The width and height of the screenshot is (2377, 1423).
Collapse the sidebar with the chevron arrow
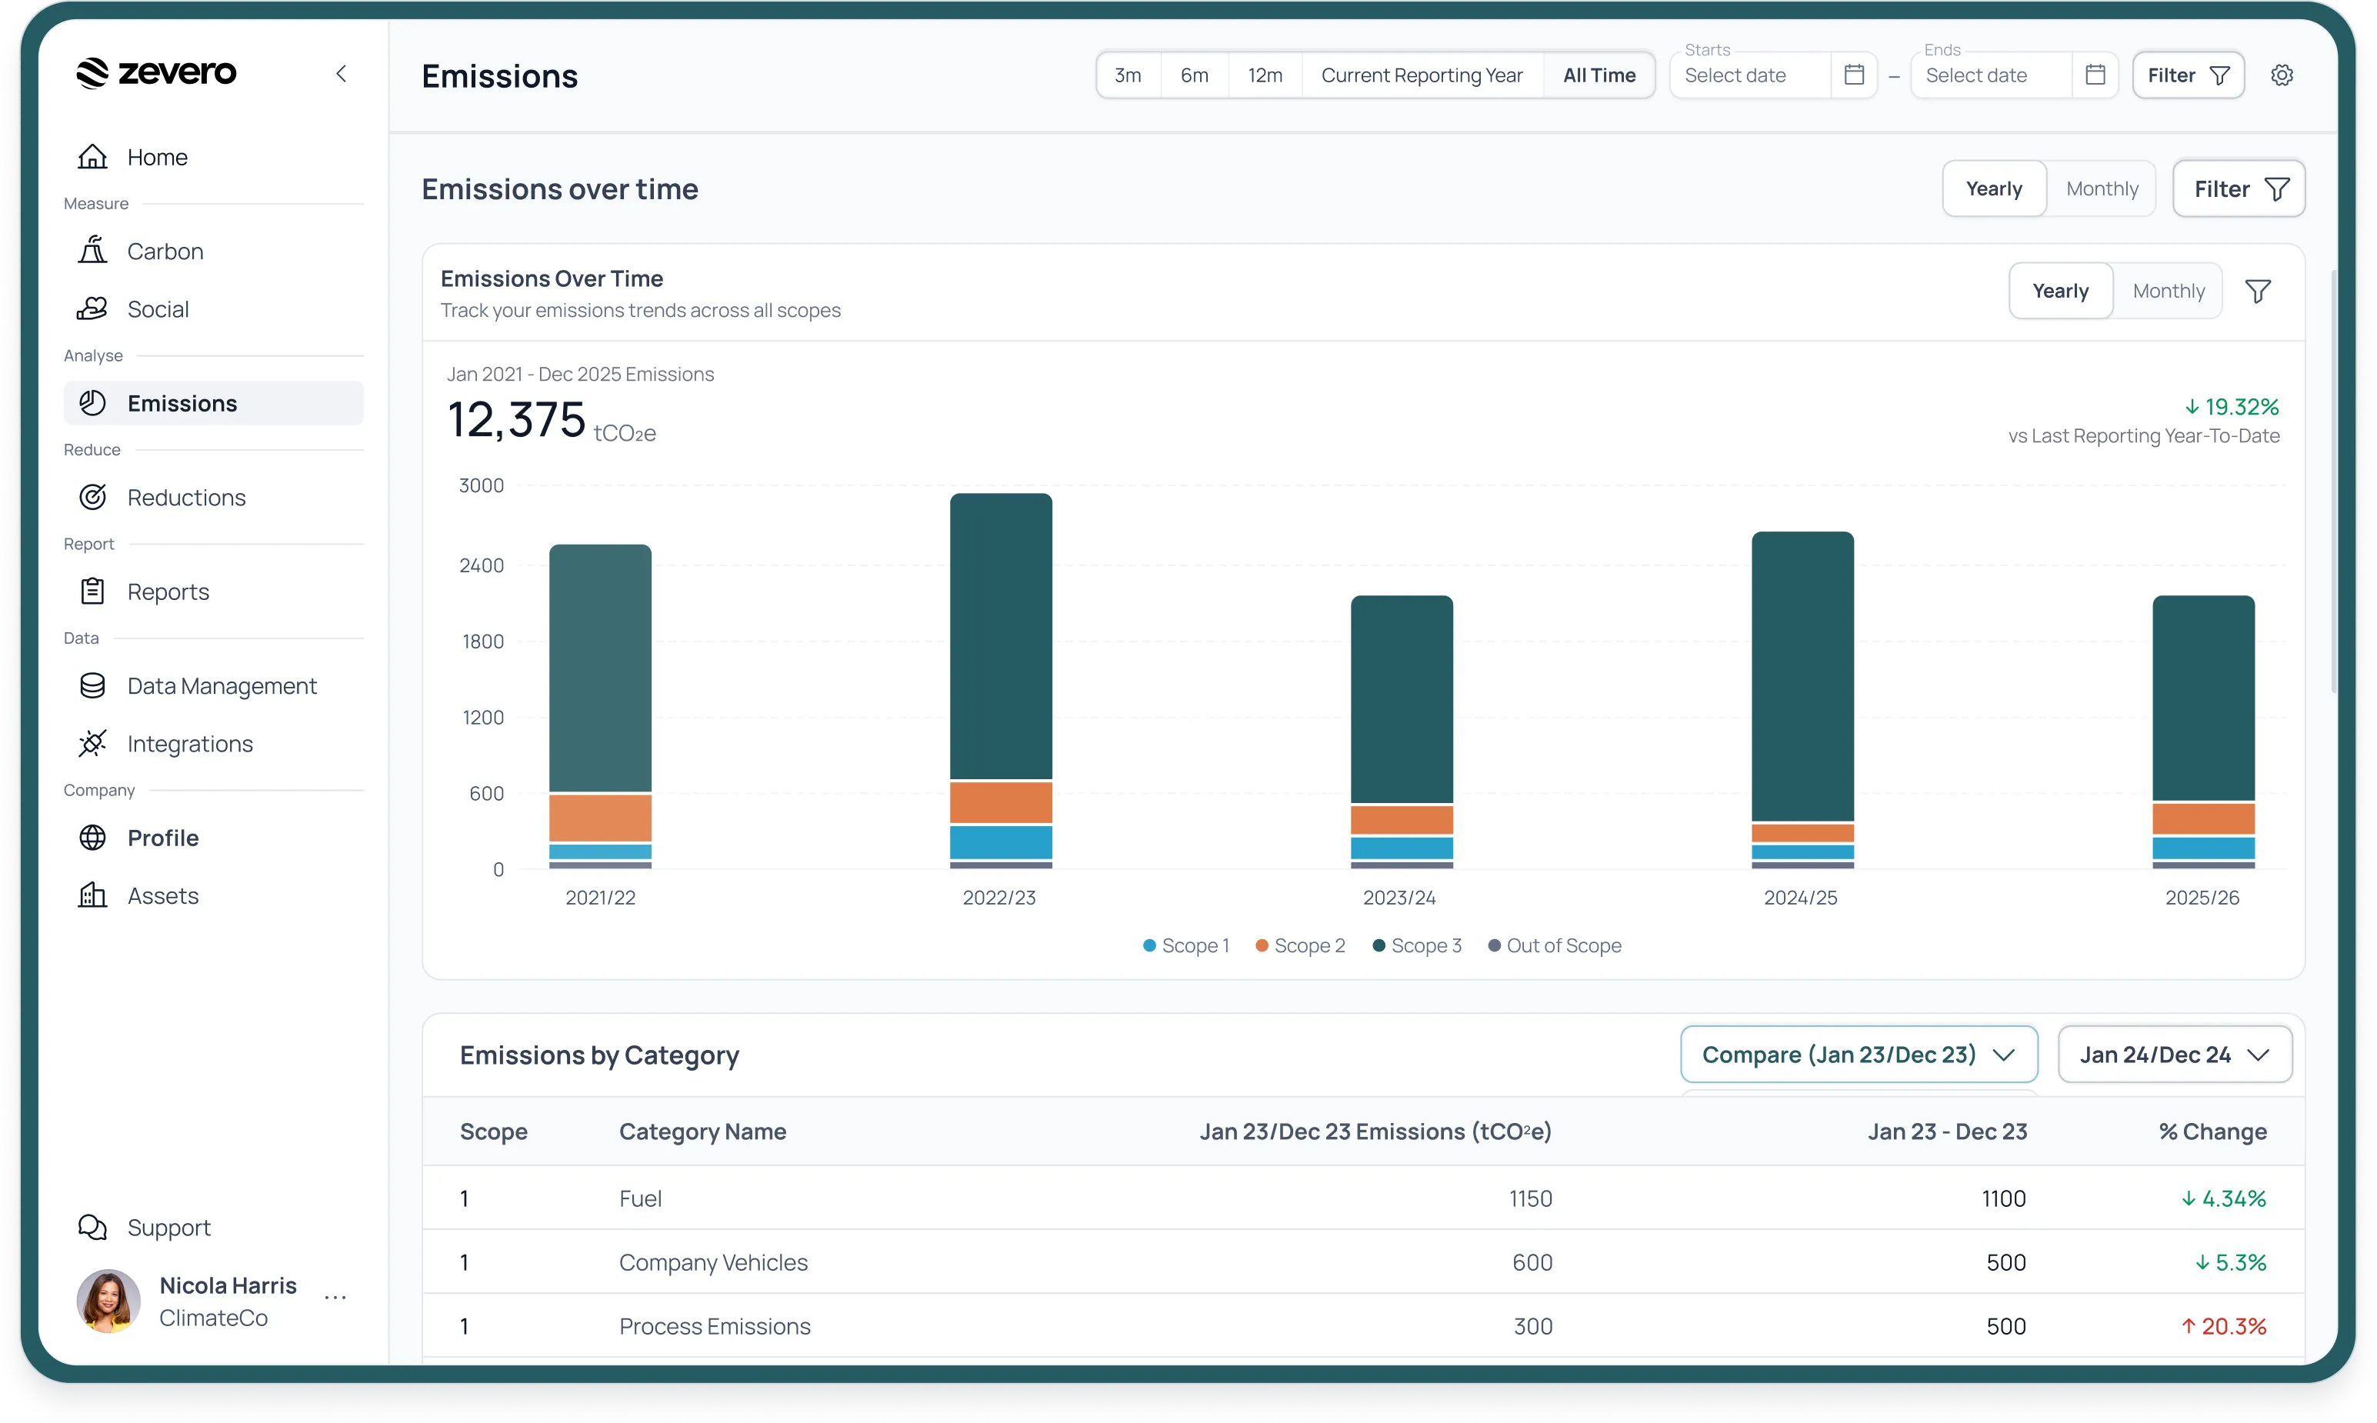click(x=342, y=74)
